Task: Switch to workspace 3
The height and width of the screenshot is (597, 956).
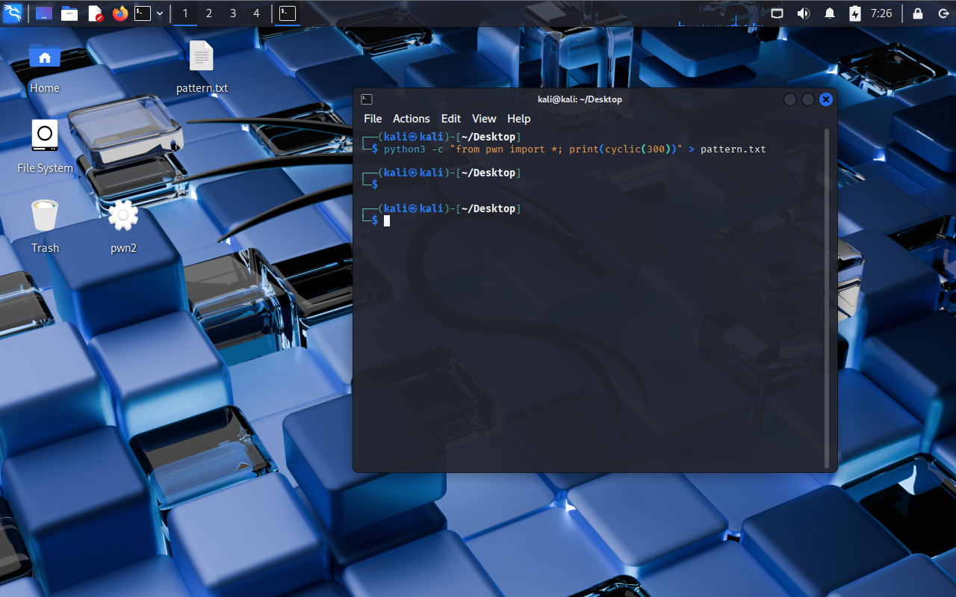Action: (233, 13)
